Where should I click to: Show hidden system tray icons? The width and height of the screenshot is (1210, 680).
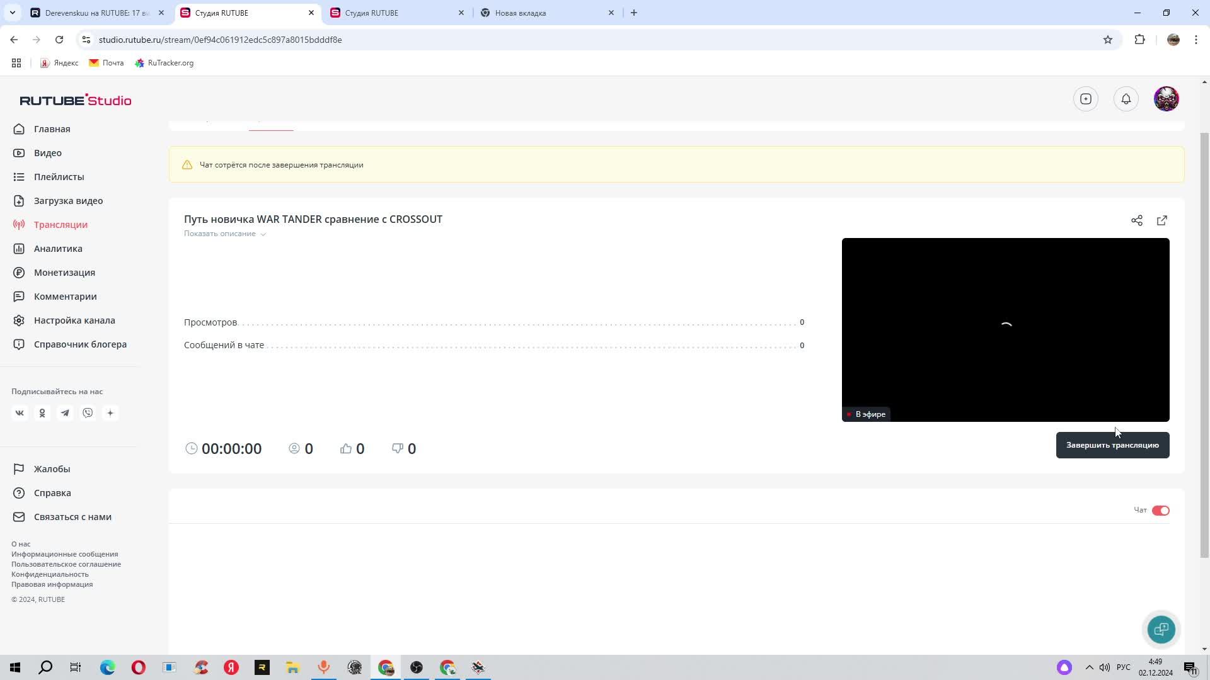coord(1089,667)
